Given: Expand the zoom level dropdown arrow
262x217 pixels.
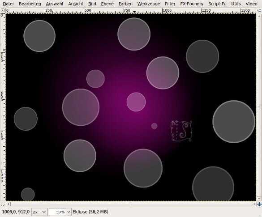Looking at the screenshot, I should click(69, 212).
